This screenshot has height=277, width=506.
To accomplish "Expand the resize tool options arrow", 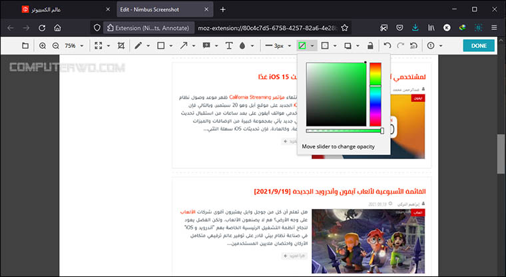I will [109, 46].
